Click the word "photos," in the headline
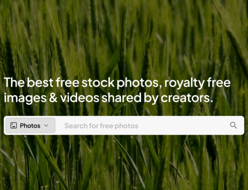Image resolution: width=248 pixels, height=190 pixels. point(139,83)
